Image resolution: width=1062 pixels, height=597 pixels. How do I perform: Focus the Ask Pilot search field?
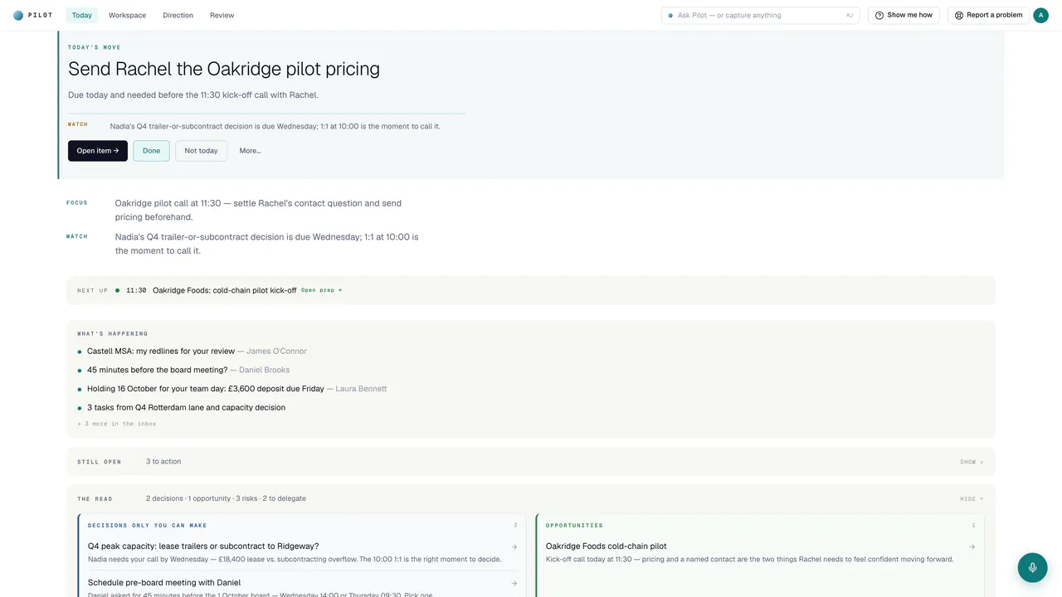760,15
